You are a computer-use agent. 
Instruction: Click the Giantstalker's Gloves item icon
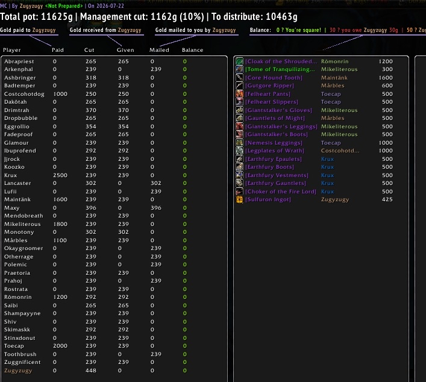(239, 110)
